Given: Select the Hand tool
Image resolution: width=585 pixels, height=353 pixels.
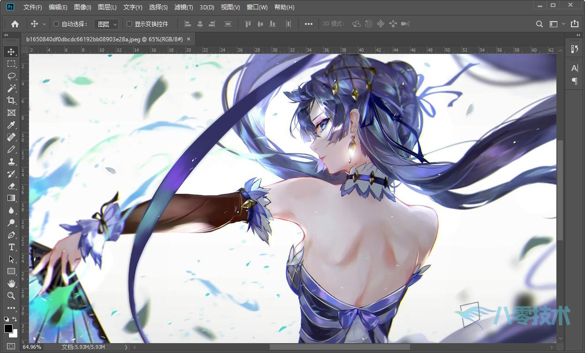Looking at the screenshot, I should click(x=11, y=284).
